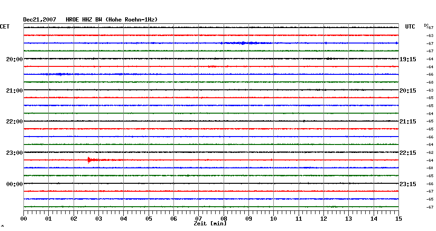Select the CET time label '21:00'

(x=15, y=91)
